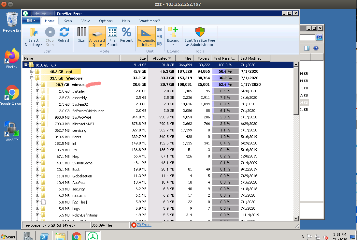Click the opt 50.4 % bar
The image size is (357, 240).
click(225, 71)
